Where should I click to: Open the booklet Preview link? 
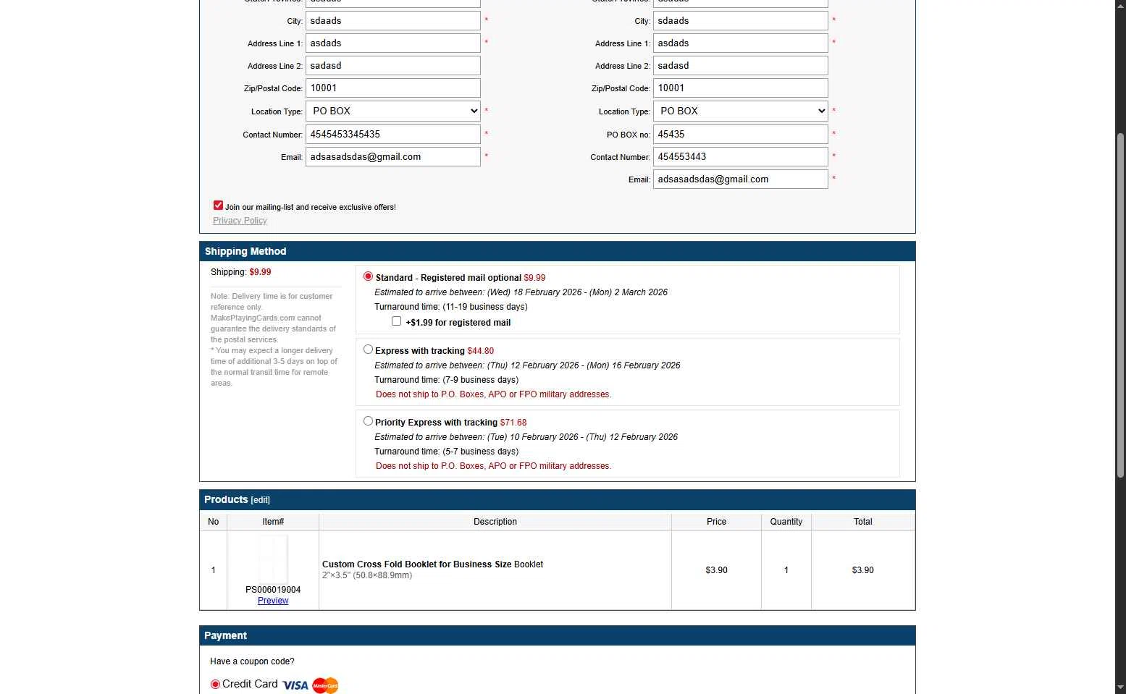click(273, 601)
